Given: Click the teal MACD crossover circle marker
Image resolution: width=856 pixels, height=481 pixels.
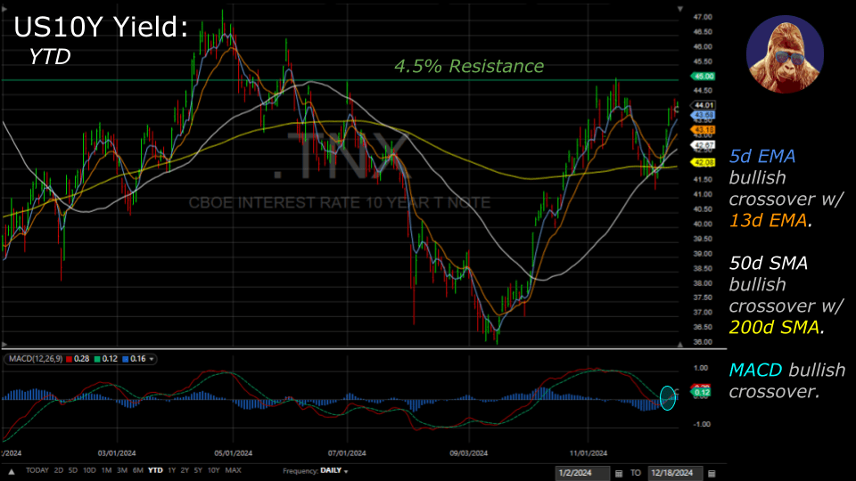Looking at the screenshot, I should 668,397.
